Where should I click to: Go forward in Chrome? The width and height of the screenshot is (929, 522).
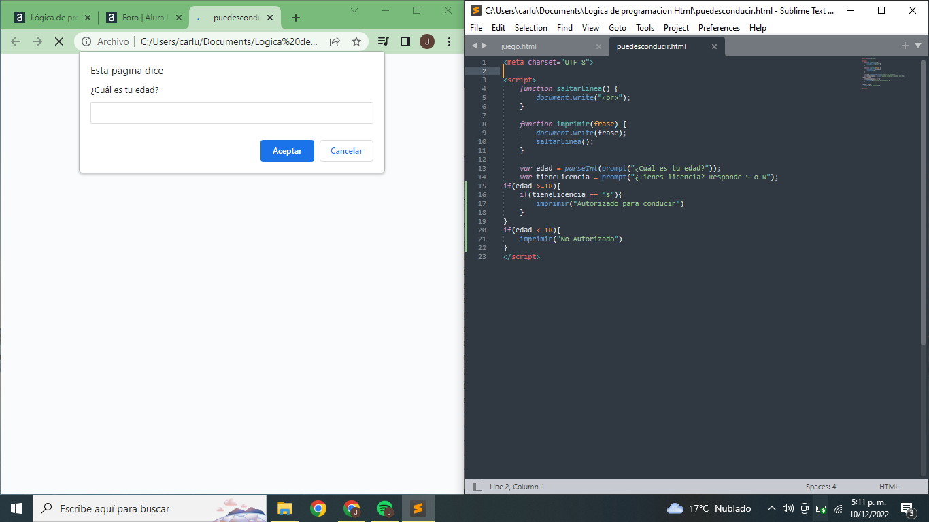[x=37, y=41]
